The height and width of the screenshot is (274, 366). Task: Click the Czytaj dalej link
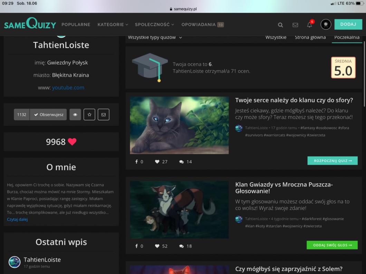coord(17,219)
